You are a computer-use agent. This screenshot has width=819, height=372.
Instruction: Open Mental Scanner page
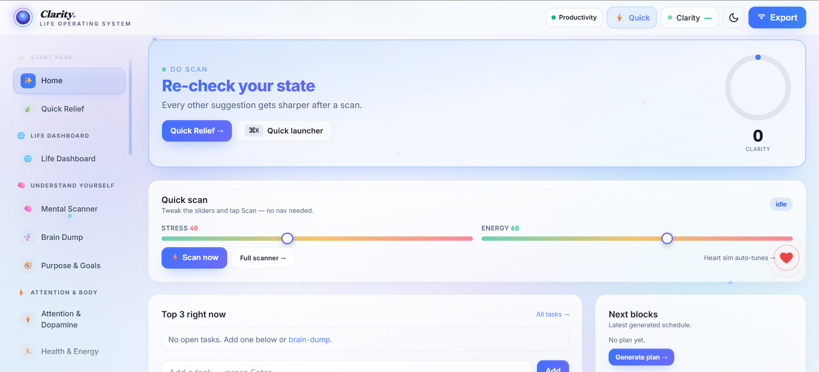click(69, 209)
